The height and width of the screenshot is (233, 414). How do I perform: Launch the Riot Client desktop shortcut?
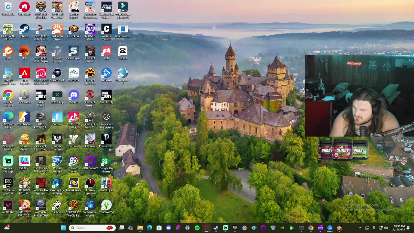[x=24, y=9]
